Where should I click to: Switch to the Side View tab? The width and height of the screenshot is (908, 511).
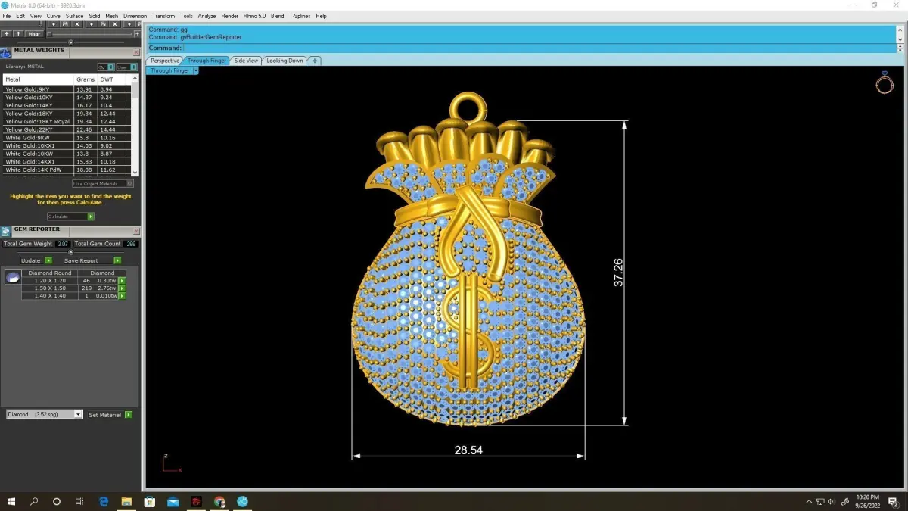tap(246, 61)
